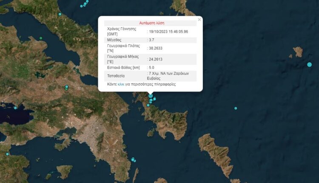Close the earthquake info popup
This screenshot has height=183, width=319.
pyautogui.click(x=199, y=20)
